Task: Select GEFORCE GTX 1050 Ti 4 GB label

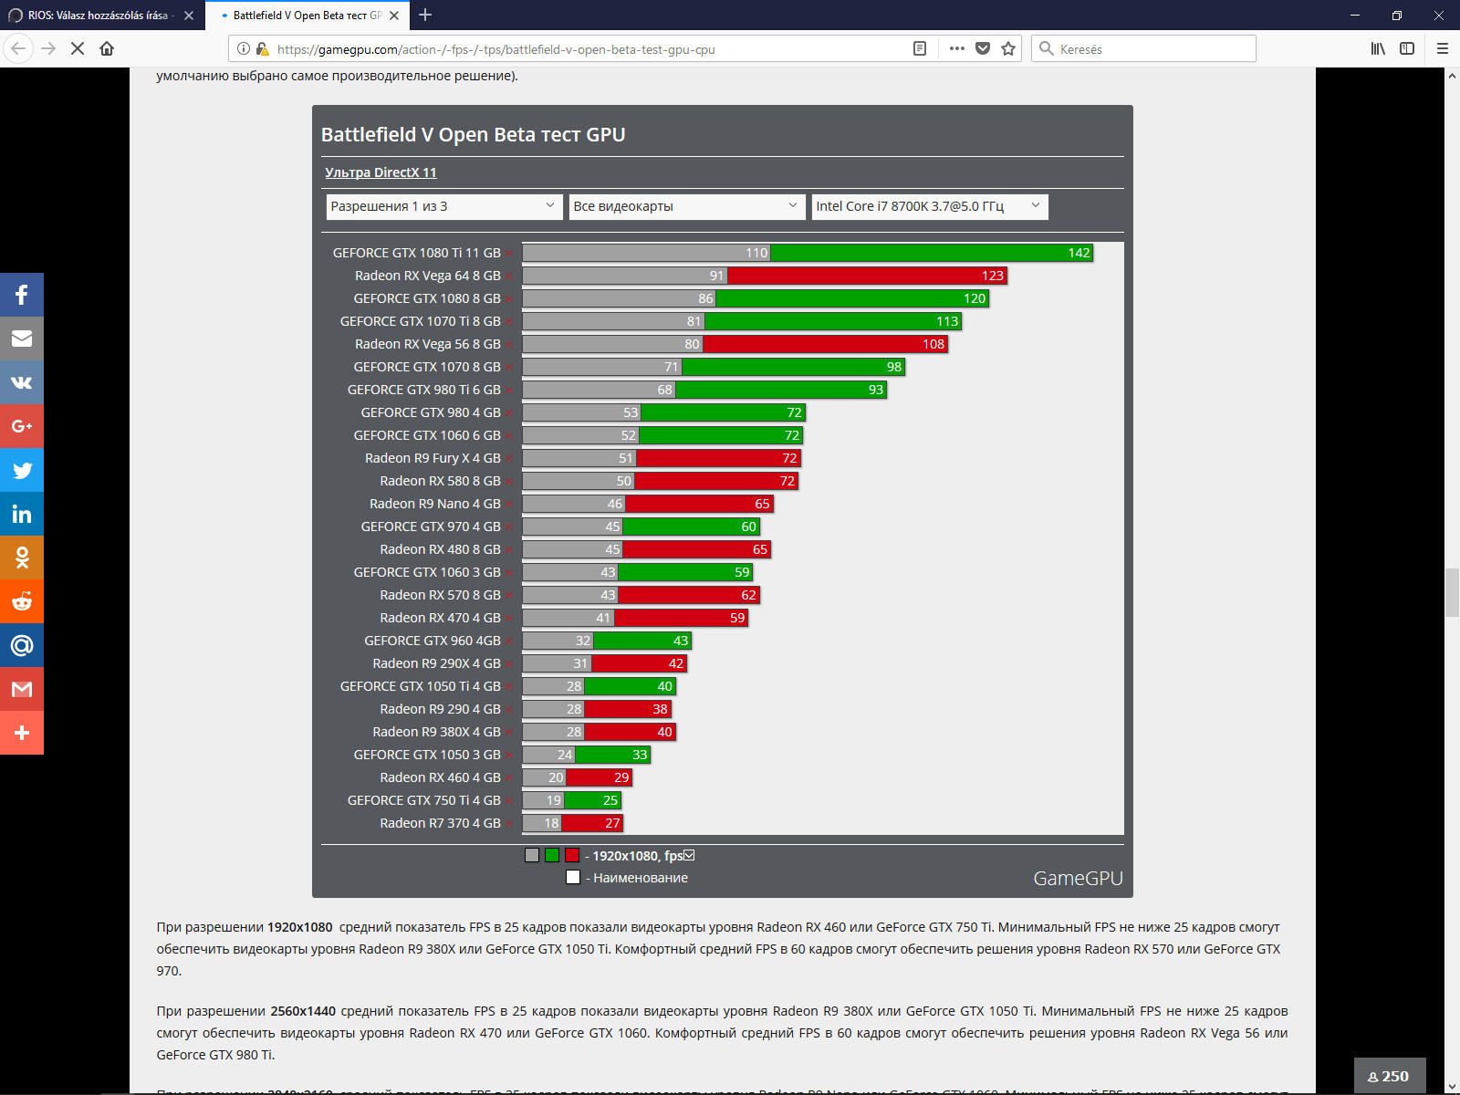Action: pos(420,686)
